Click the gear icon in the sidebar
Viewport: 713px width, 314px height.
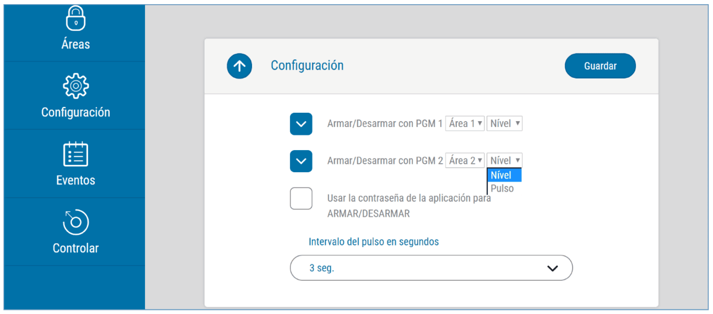click(75, 87)
